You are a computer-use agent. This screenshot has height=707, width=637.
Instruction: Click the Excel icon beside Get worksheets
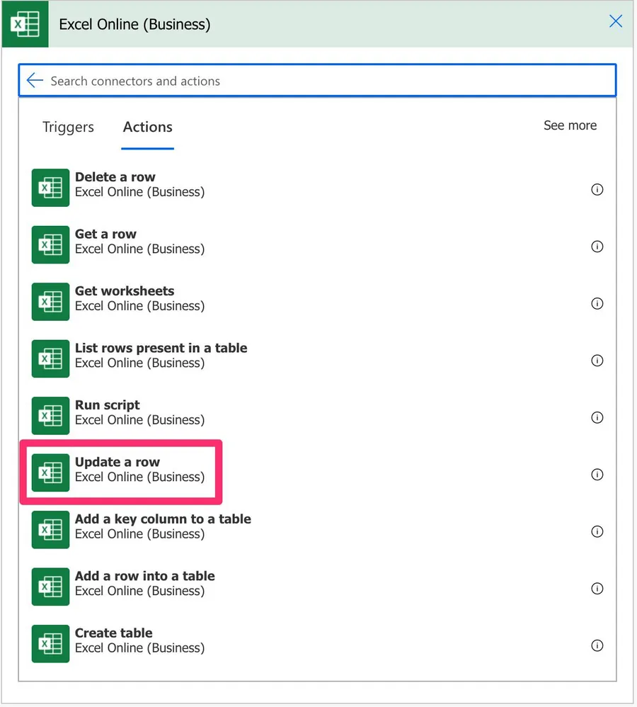click(50, 302)
